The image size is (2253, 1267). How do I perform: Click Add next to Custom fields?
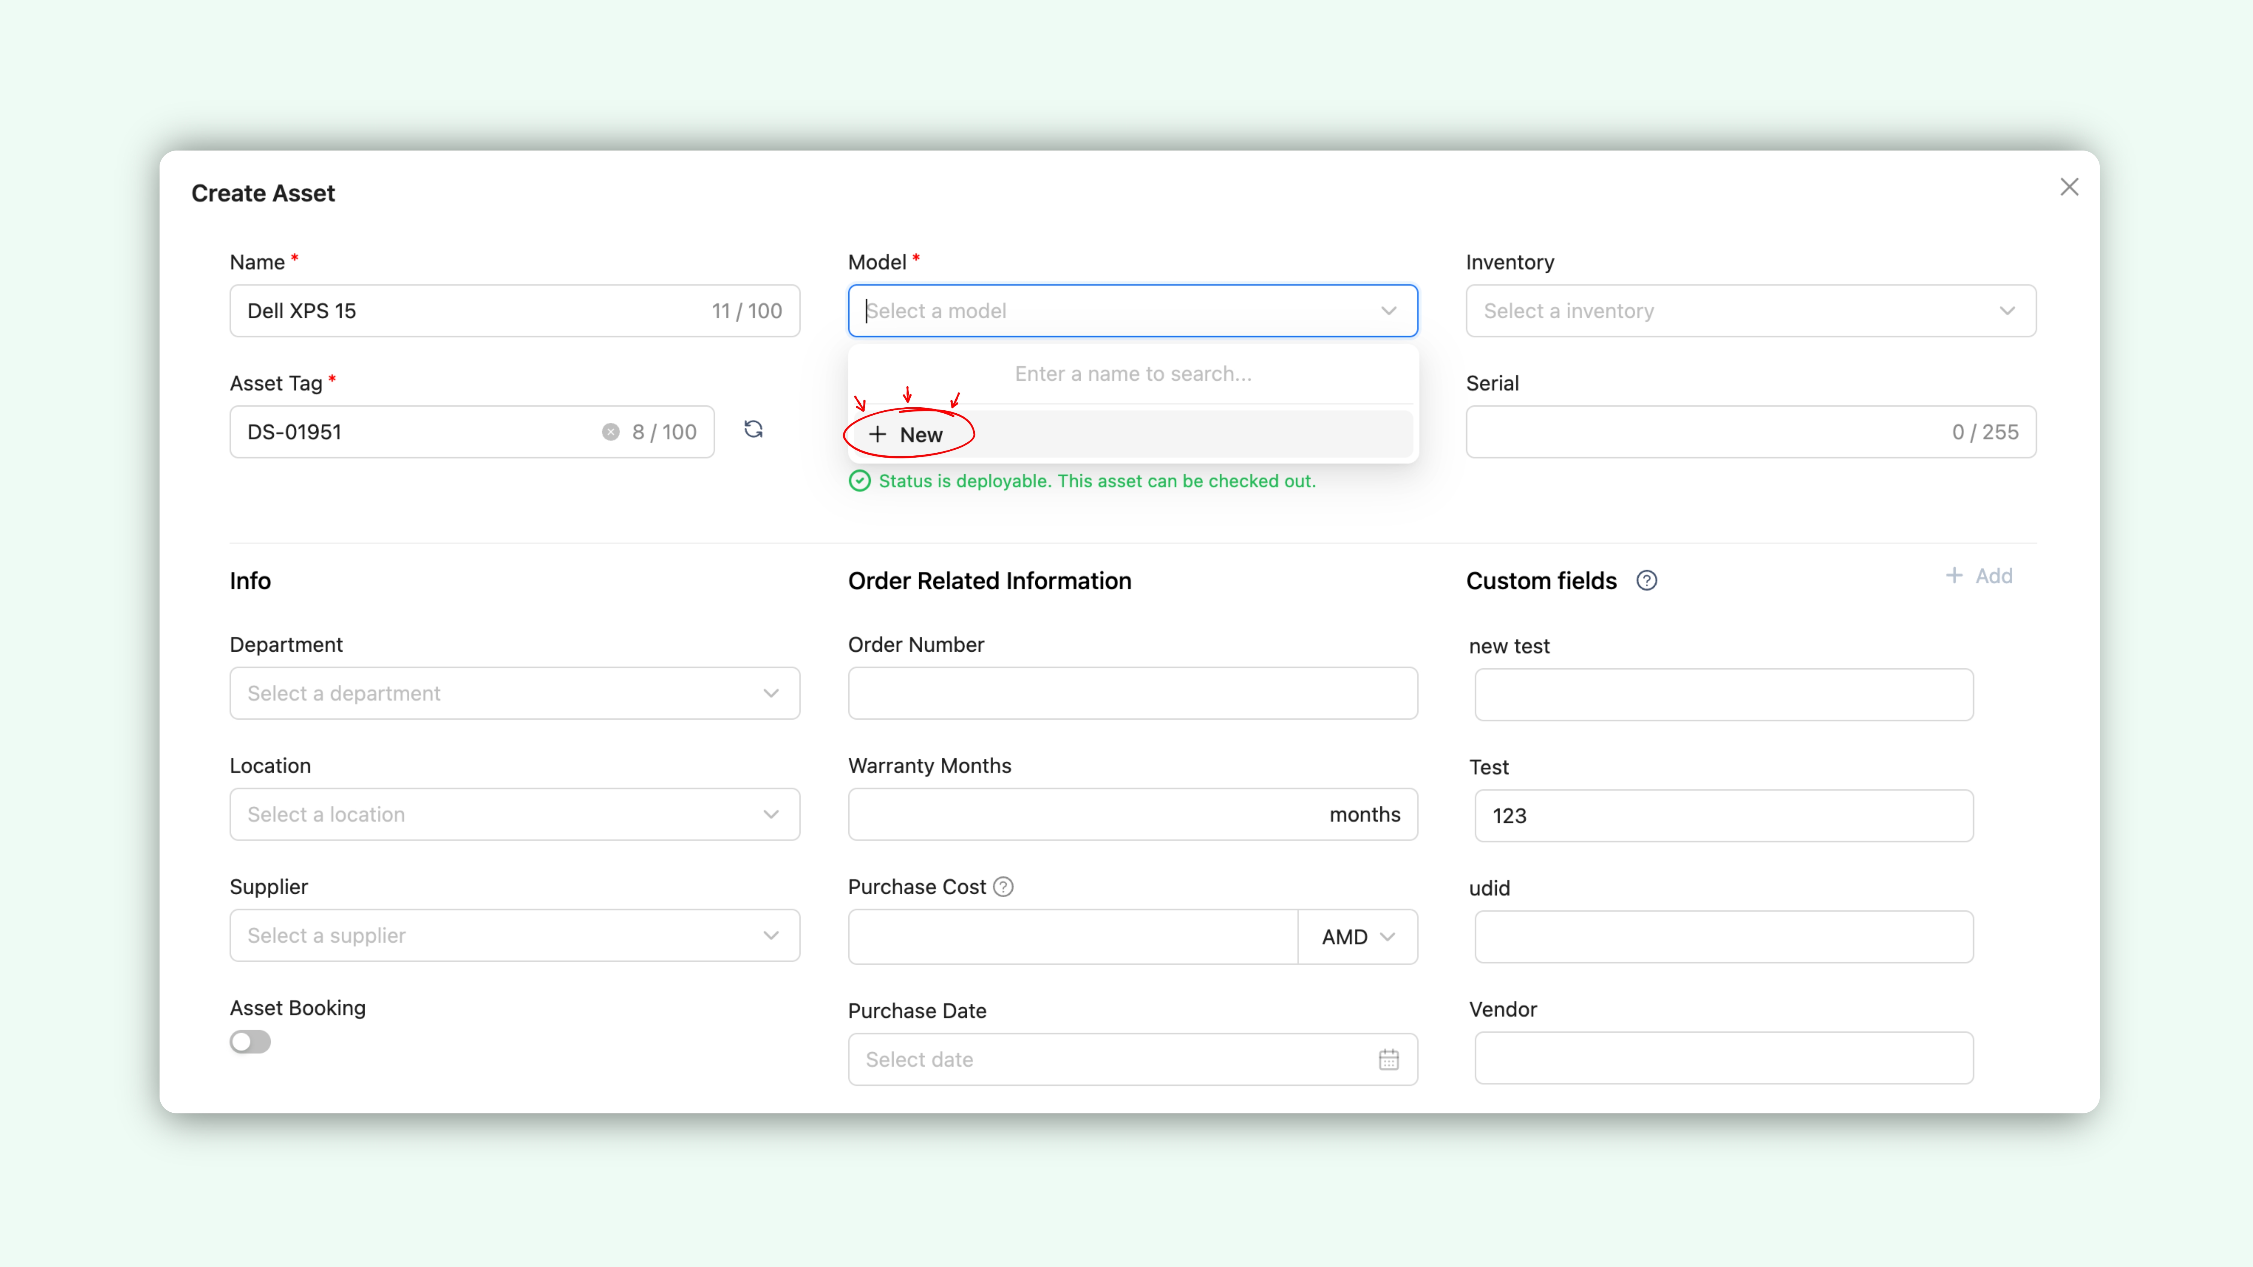(x=1979, y=575)
